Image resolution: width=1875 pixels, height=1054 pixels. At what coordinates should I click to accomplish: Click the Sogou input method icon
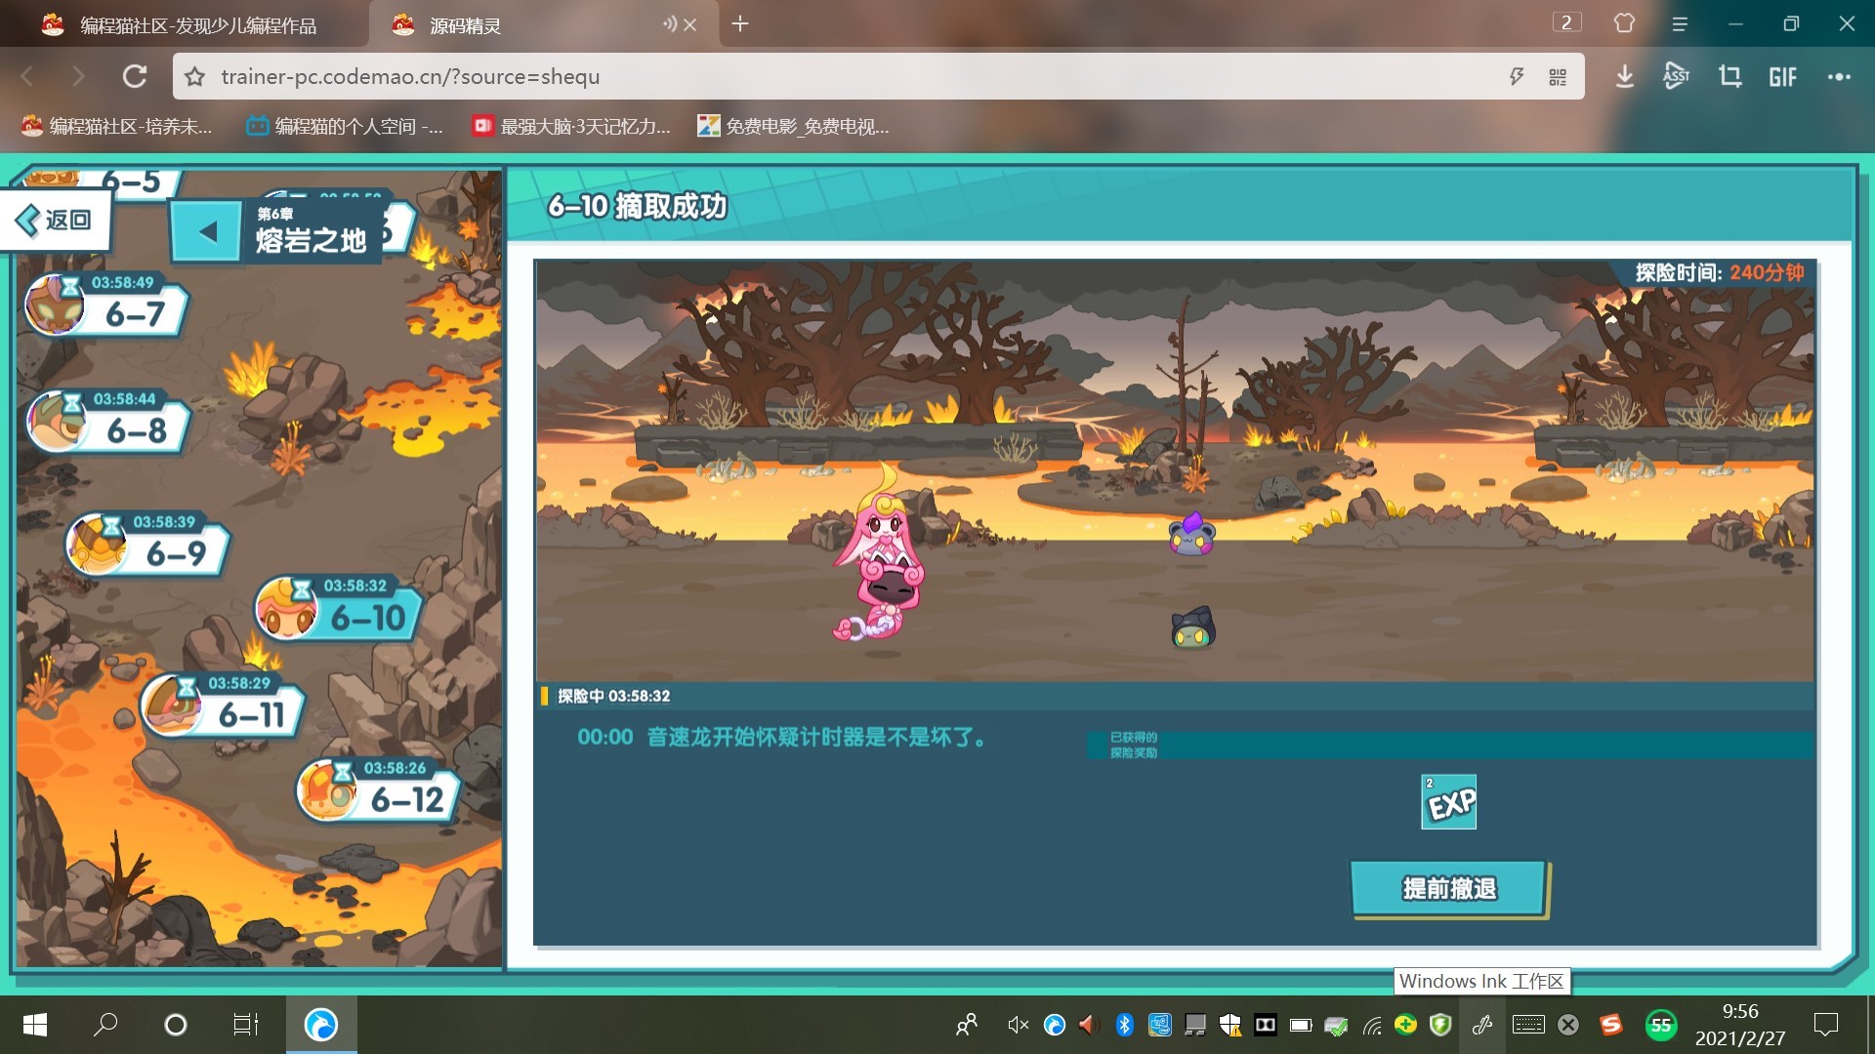[1611, 1025]
